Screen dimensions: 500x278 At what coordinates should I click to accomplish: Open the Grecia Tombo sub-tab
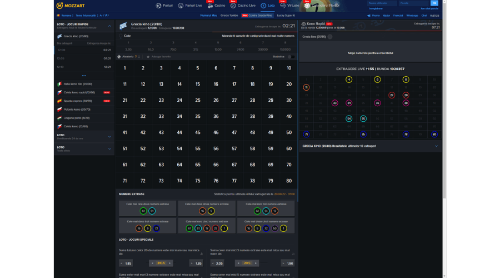pos(229,16)
